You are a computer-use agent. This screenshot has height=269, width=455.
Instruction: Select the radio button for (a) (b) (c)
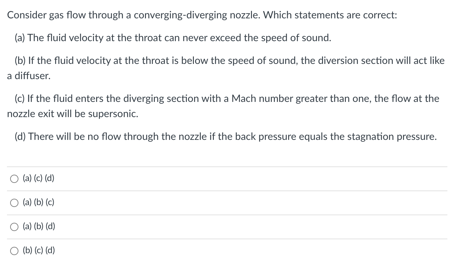14,203
